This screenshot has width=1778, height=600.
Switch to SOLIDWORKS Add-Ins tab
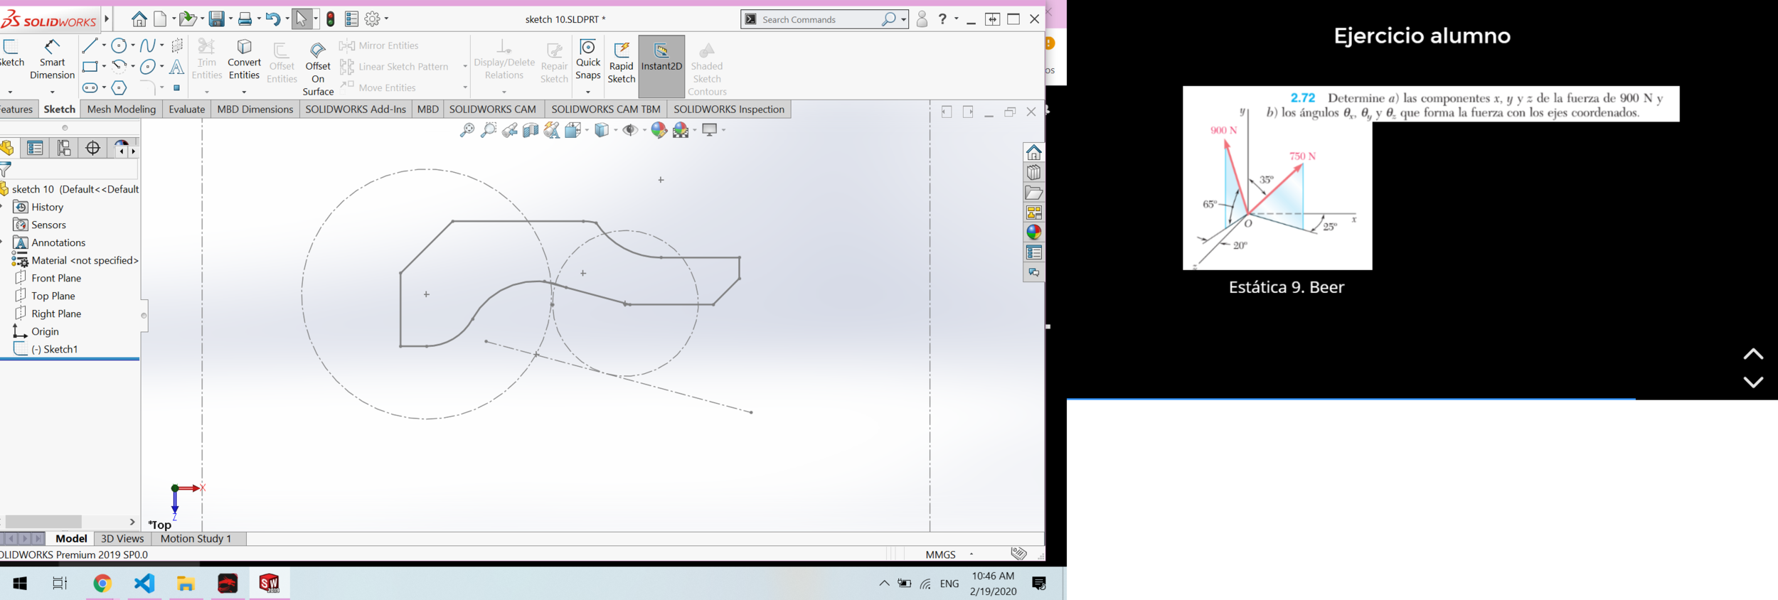tap(355, 109)
